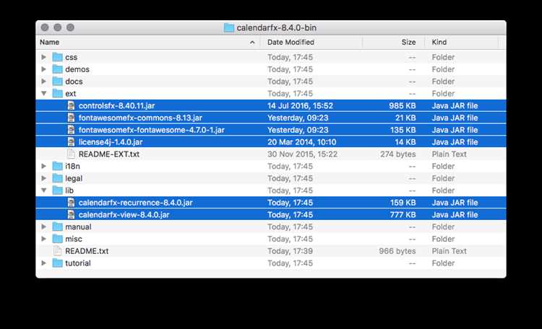Viewport: 542px width, 329px height.
Task: Click the 274 bytes size cell
Action: (x=398, y=154)
